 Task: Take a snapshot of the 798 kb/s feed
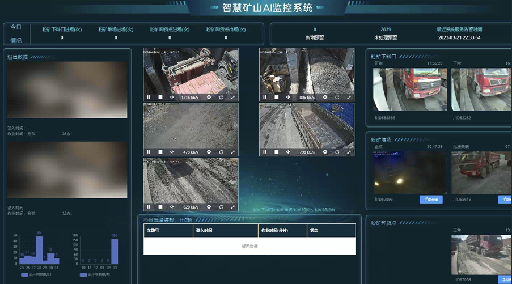(325, 152)
